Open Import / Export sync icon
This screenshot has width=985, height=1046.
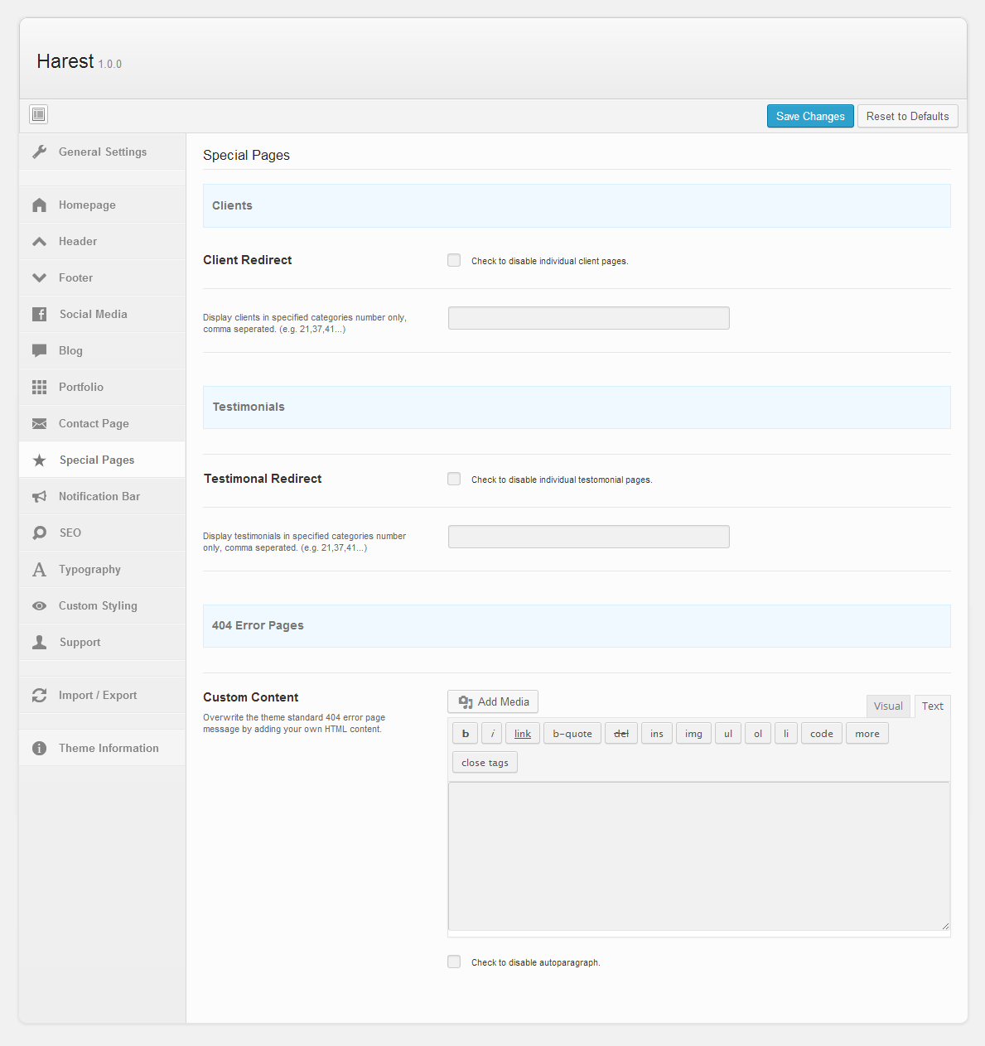[x=39, y=695]
